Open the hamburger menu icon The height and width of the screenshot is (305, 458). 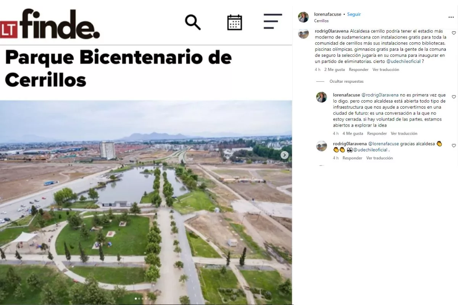pyautogui.click(x=273, y=21)
